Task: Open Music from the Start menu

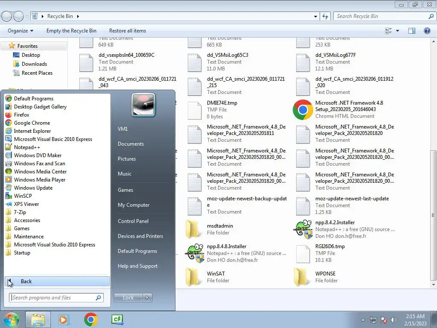Action: pyautogui.click(x=124, y=174)
